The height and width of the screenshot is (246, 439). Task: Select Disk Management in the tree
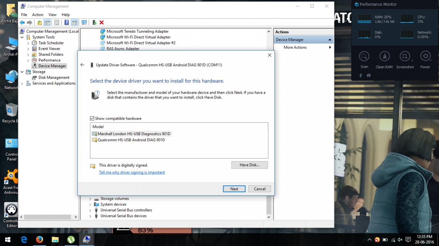click(x=54, y=78)
